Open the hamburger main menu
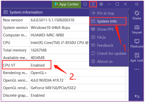The height and width of the screenshot is (102, 145). pyautogui.click(x=93, y=4)
